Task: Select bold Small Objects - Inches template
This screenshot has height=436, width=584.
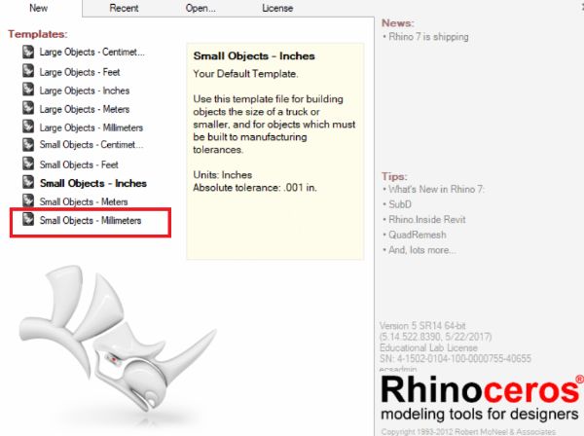Action: point(93,183)
